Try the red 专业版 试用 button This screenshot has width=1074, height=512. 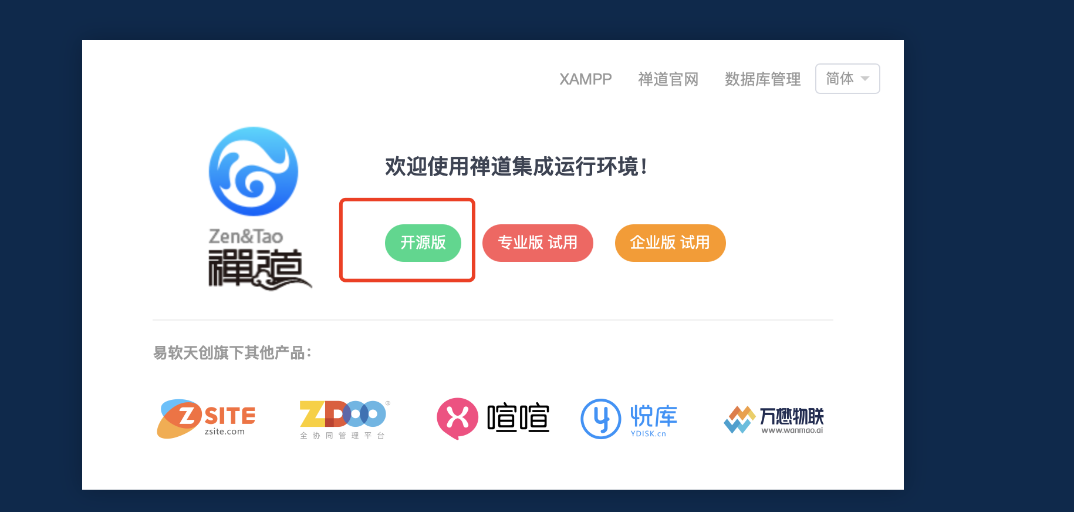pos(538,242)
